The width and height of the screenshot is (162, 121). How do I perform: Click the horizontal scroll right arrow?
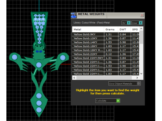[137, 78]
